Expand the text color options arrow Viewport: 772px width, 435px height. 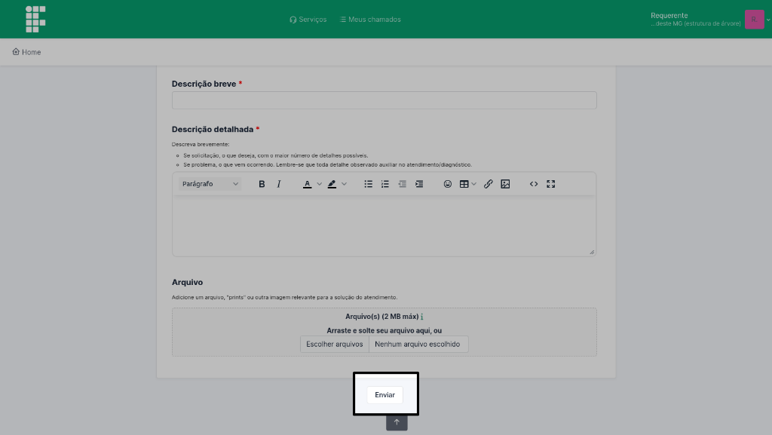pos(319,184)
